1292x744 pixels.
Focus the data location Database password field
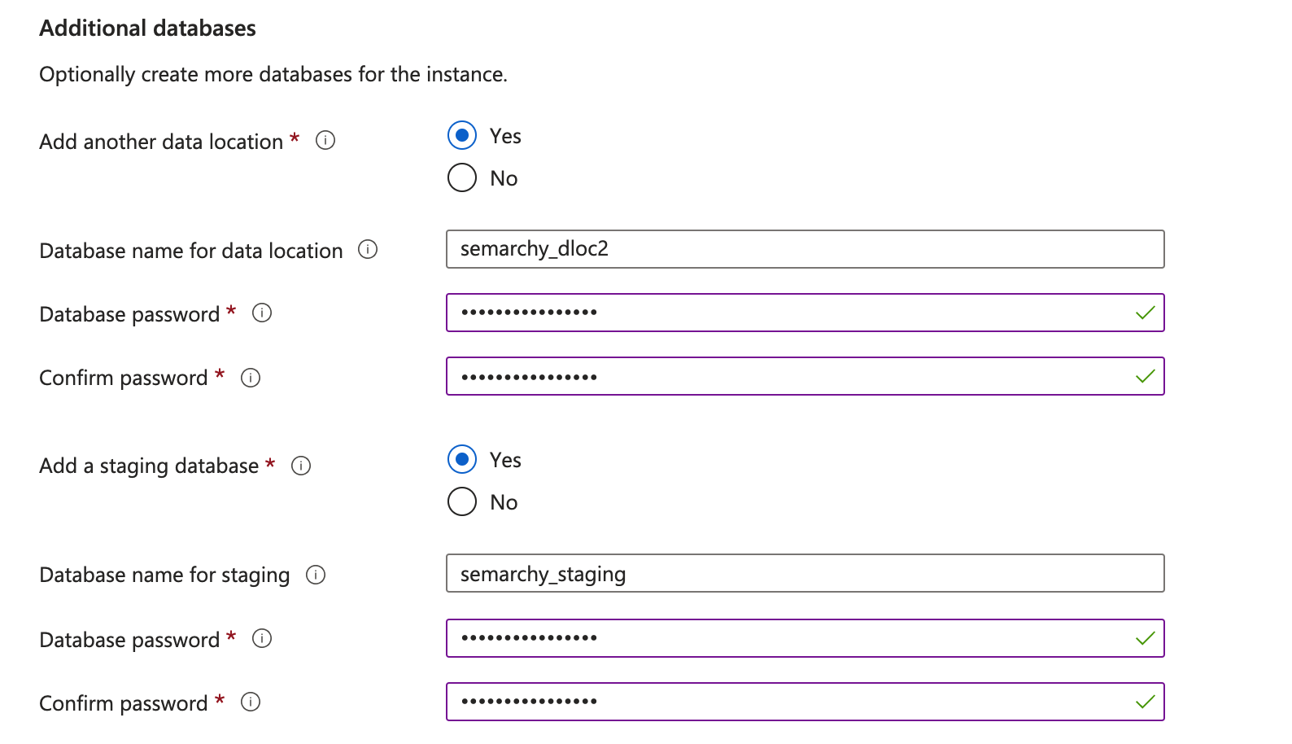(788, 313)
